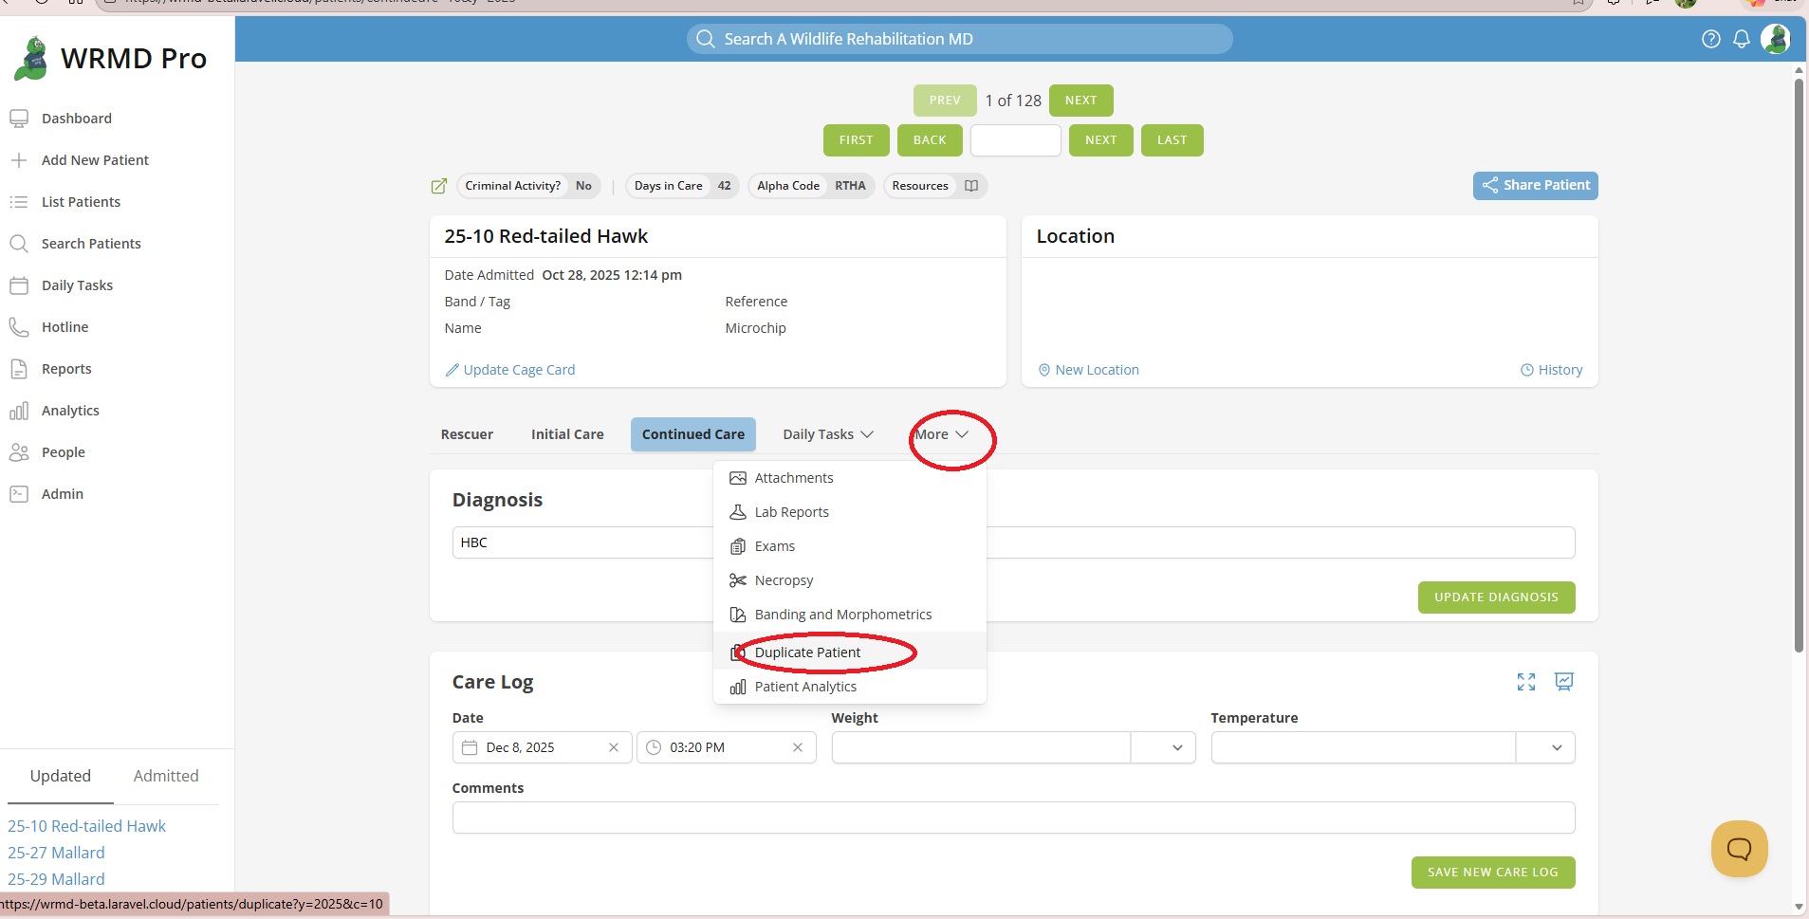1809x919 pixels.
Task: Show the Updated patients list tab
Action: click(61, 776)
